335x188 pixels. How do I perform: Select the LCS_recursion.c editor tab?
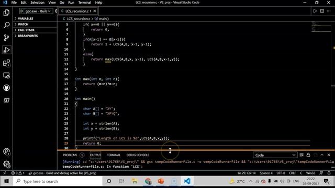pos(78,11)
